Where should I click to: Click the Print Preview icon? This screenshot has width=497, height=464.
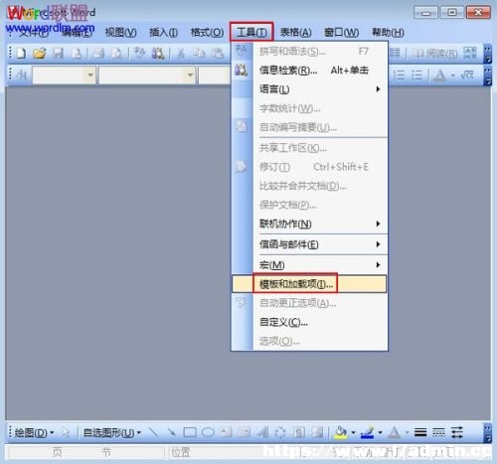point(117,53)
